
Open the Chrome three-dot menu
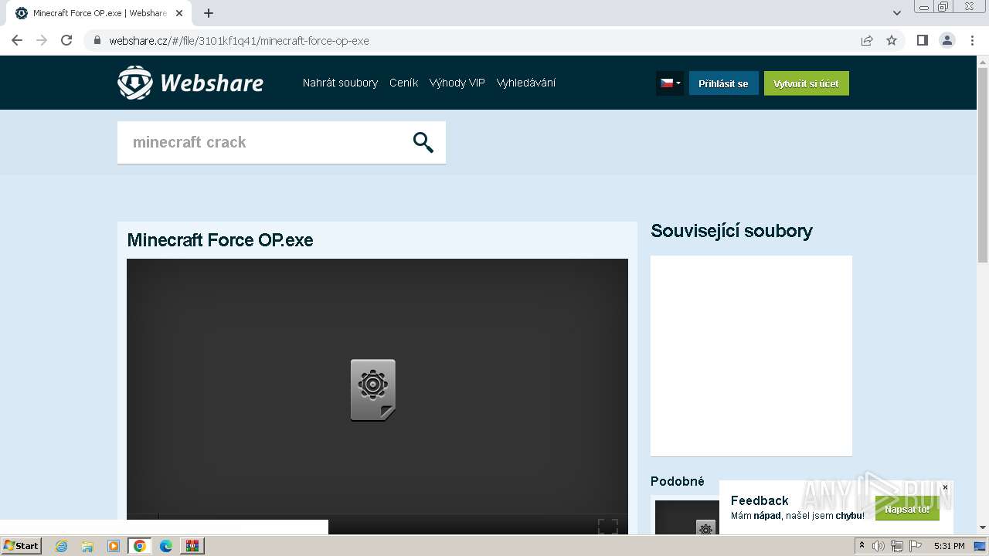(972, 40)
